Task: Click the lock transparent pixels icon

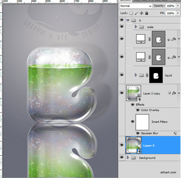Action: coord(131,13)
